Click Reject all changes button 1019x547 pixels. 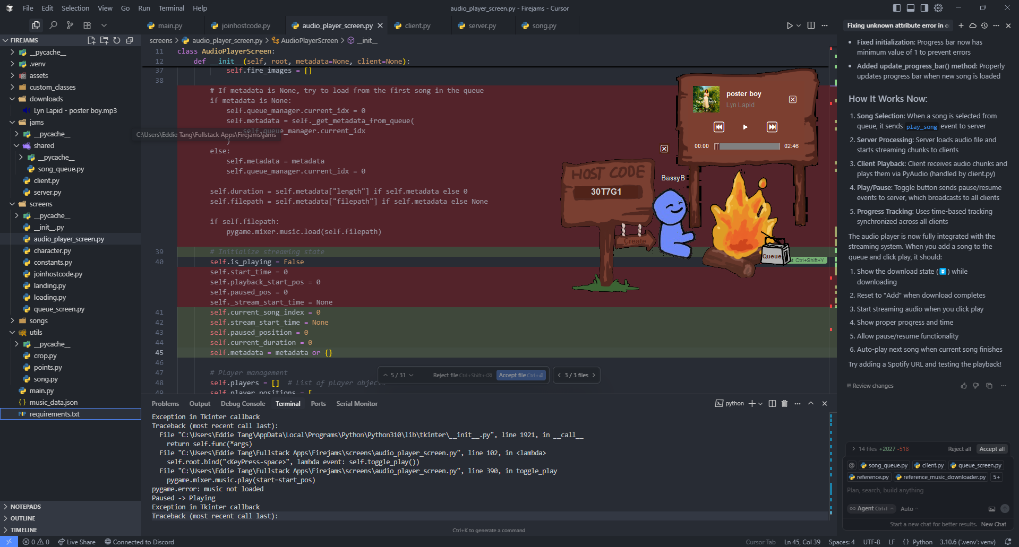pyautogui.click(x=960, y=449)
